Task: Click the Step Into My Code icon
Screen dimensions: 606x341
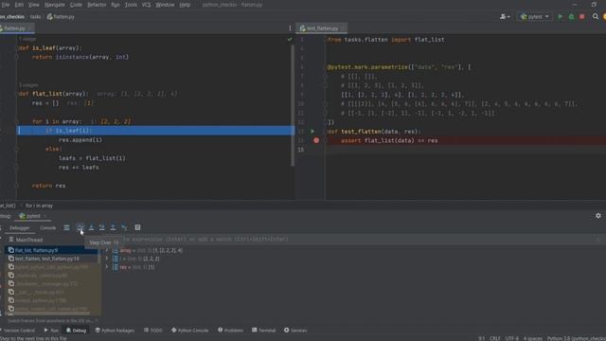Action: click(101, 227)
